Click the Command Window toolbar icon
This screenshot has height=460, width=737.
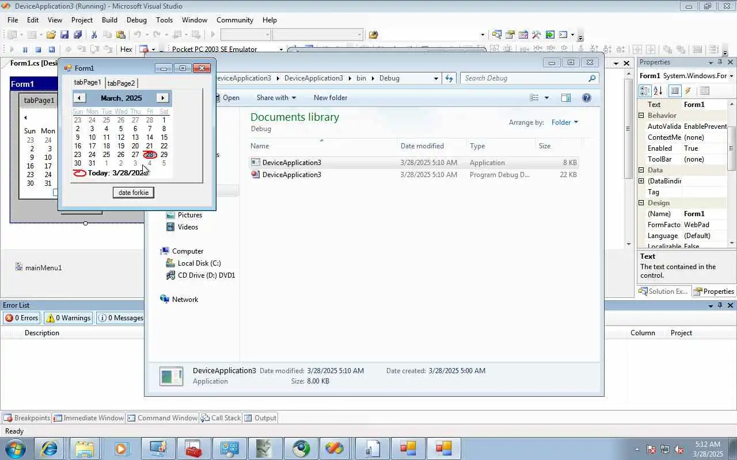[563, 34]
